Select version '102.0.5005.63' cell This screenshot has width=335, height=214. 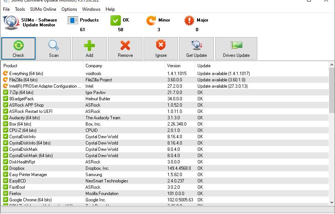[x=180, y=200]
